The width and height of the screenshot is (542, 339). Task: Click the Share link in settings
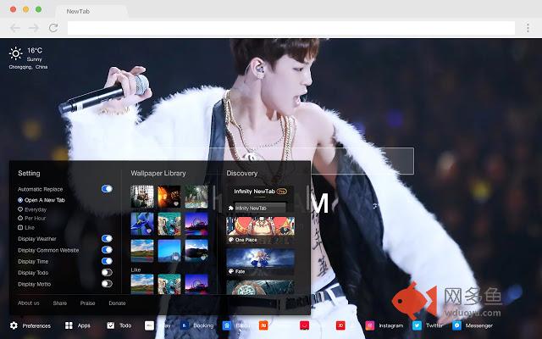[x=60, y=303]
